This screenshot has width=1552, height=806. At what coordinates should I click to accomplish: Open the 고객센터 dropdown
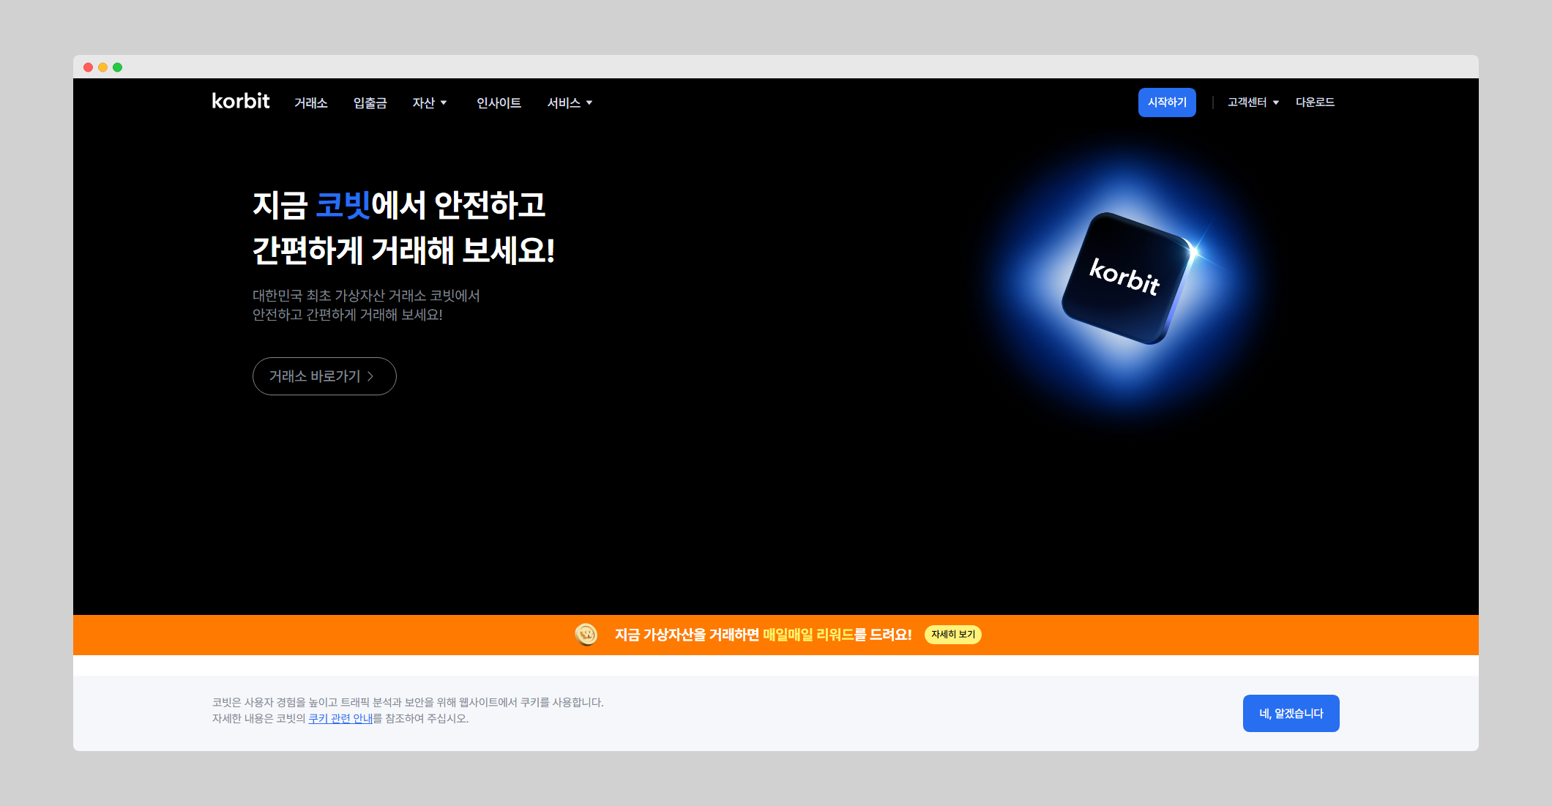pos(1253,102)
